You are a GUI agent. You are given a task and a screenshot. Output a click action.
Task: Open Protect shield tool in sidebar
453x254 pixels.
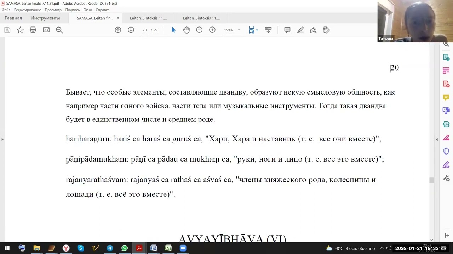point(446,151)
